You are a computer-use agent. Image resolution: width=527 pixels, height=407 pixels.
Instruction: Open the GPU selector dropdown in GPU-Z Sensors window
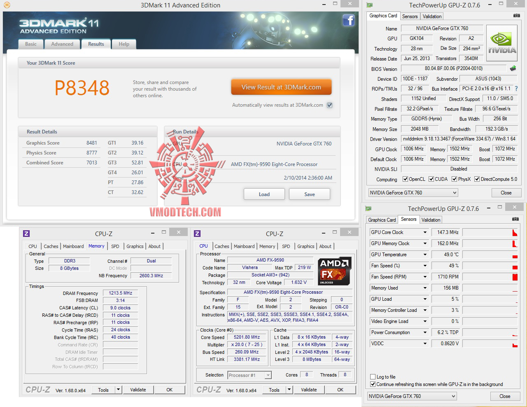(412, 396)
